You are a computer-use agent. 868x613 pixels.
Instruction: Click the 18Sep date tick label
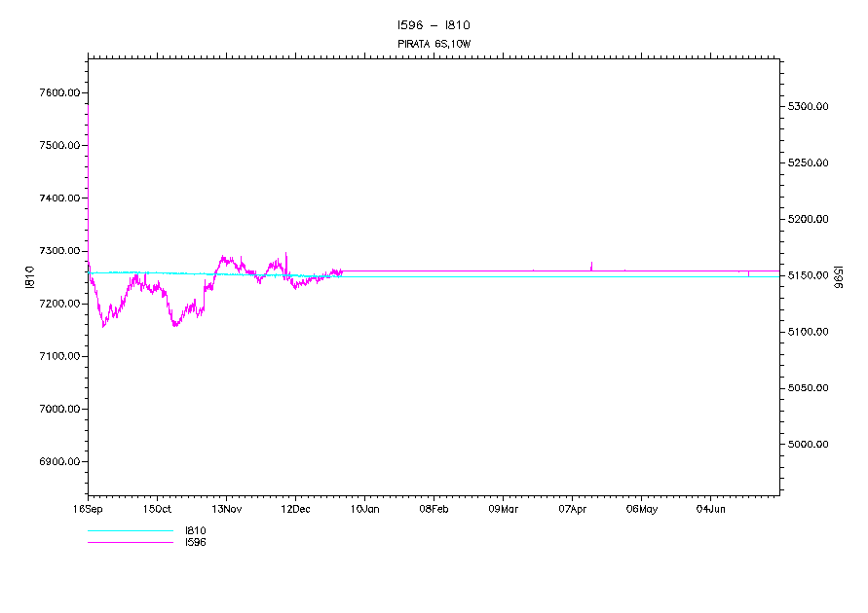pyautogui.click(x=88, y=509)
